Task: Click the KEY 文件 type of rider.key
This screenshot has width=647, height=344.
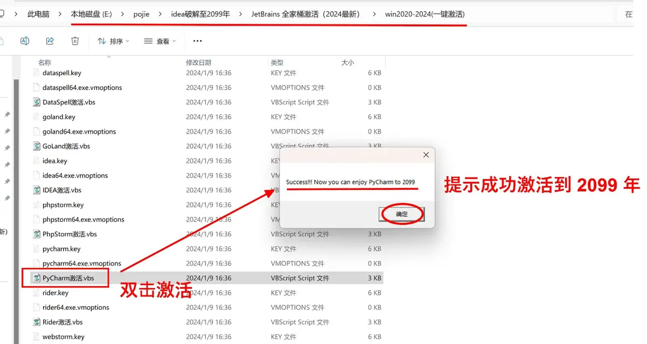Action: (284, 293)
